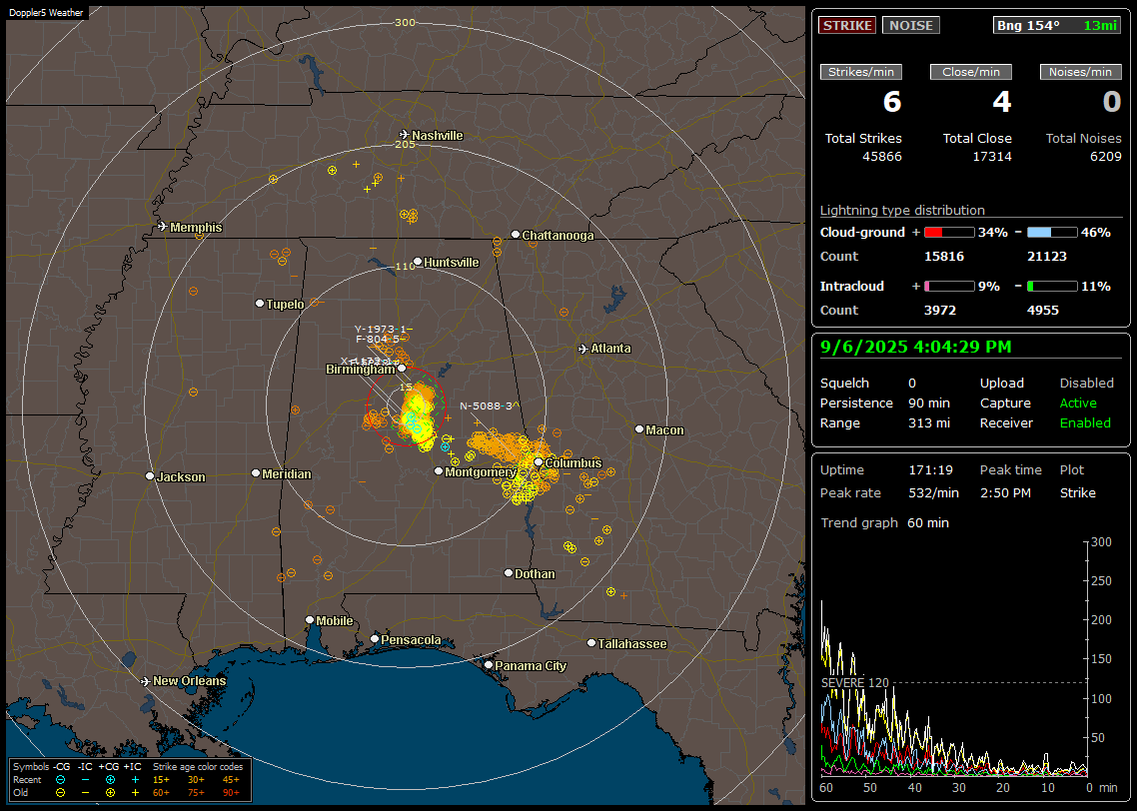This screenshot has height=811, width=1137.
Task: Click the negative cloud-ground count 21123
Action: tap(1047, 257)
